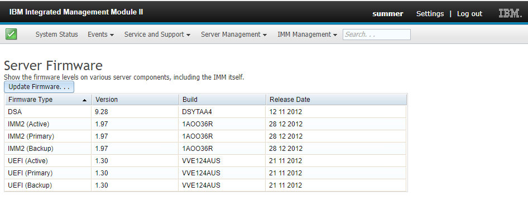Select the IMM2 (Backup) row
The image size is (528, 211).
point(205,148)
